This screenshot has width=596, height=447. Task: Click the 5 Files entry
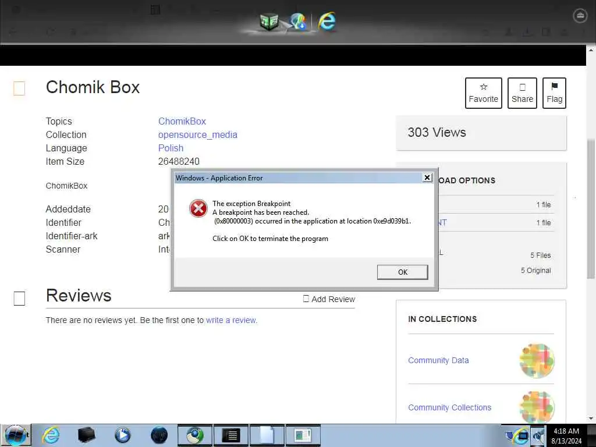(x=541, y=256)
